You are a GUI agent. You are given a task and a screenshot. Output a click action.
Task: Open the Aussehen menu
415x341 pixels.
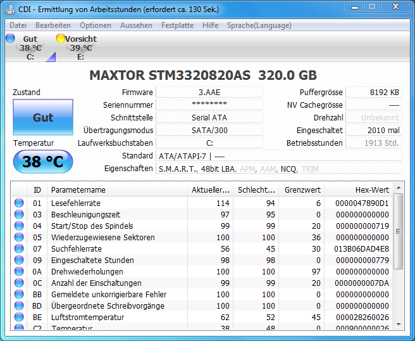[136, 25]
